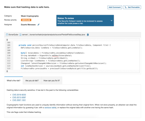Viewport: 145px width, 121px height.
Task: Switch to the 'Are you at risk?' tab
Action: [x=32, y=81]
